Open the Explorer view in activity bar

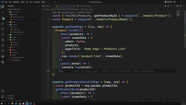click(3, 7)
